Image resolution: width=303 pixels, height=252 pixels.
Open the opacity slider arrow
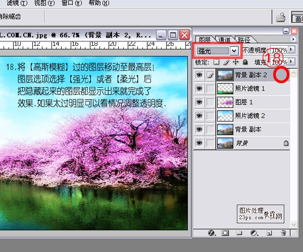(x=291, y=50)
